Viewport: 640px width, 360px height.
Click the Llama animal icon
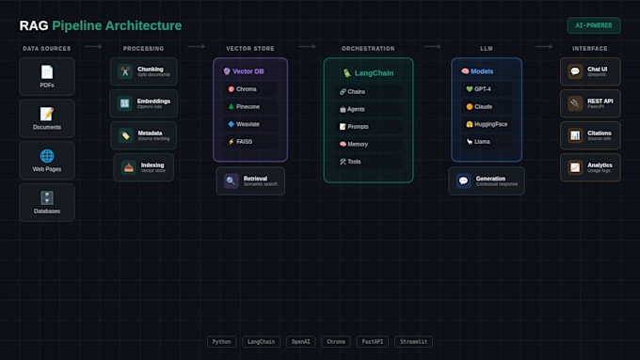(470, 142)
